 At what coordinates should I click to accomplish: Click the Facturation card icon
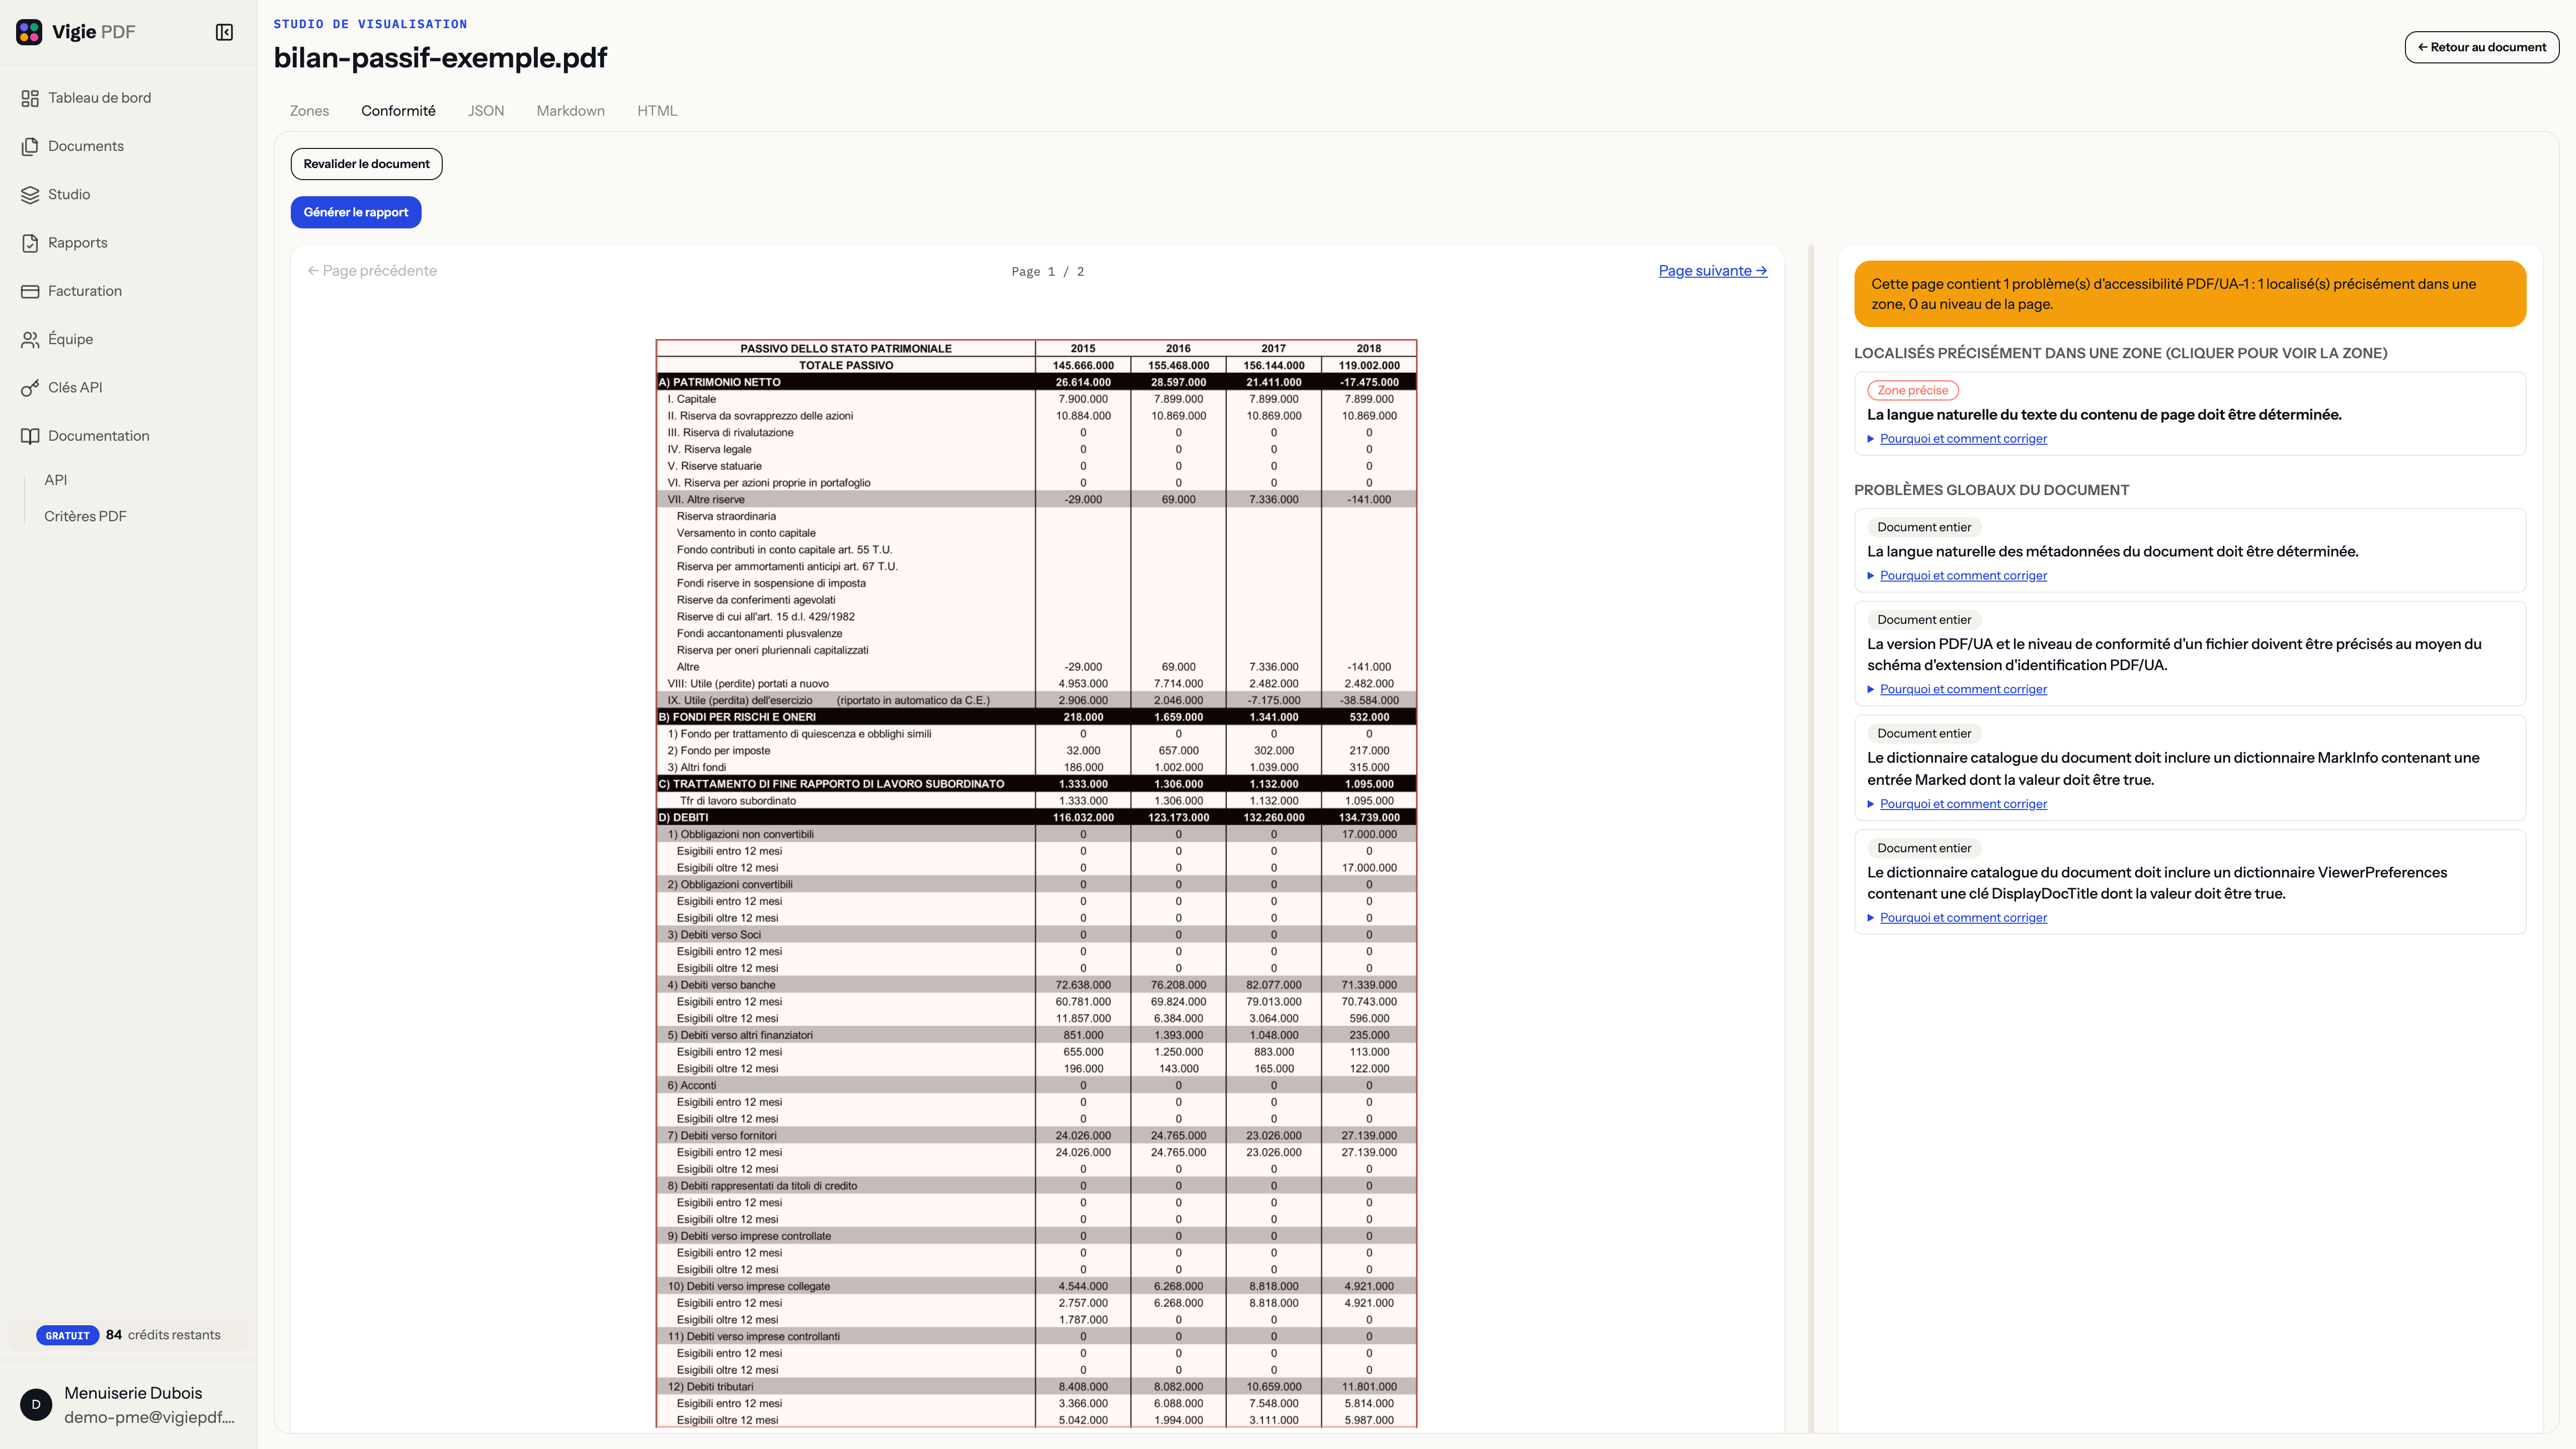tap(30, 291)
